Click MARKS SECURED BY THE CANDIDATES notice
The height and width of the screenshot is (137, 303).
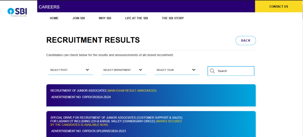point(116,123)
